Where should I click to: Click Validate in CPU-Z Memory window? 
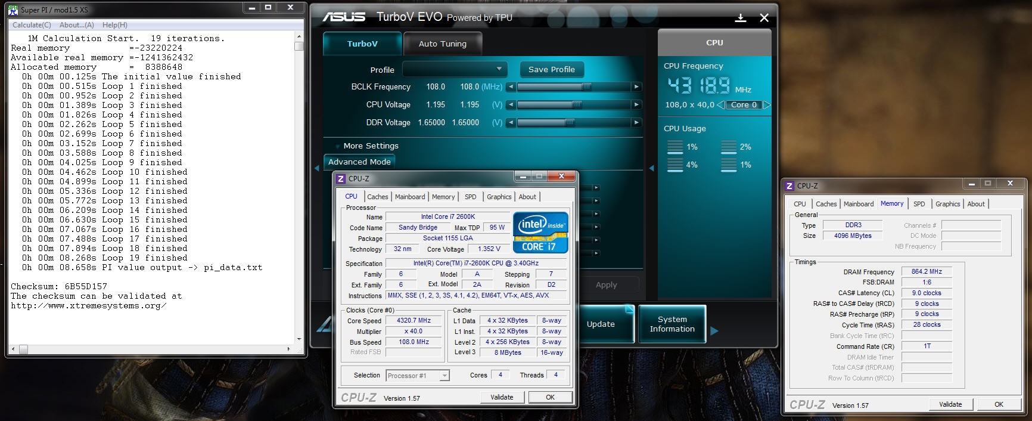(950, 404)
